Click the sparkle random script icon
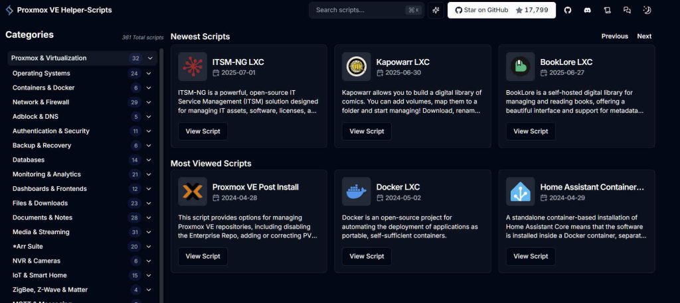 436,10
